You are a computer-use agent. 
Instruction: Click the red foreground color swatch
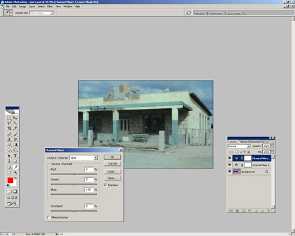coord(10,180)
